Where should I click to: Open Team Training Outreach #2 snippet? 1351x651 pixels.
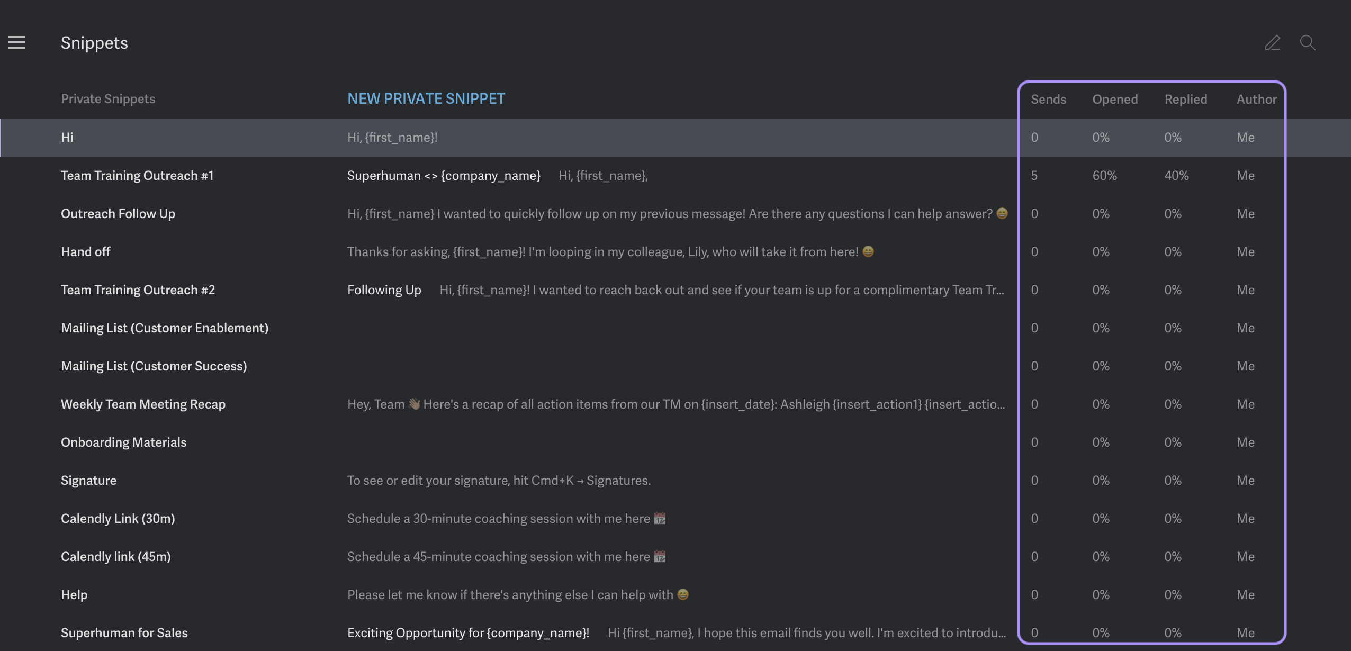(138, 290)
